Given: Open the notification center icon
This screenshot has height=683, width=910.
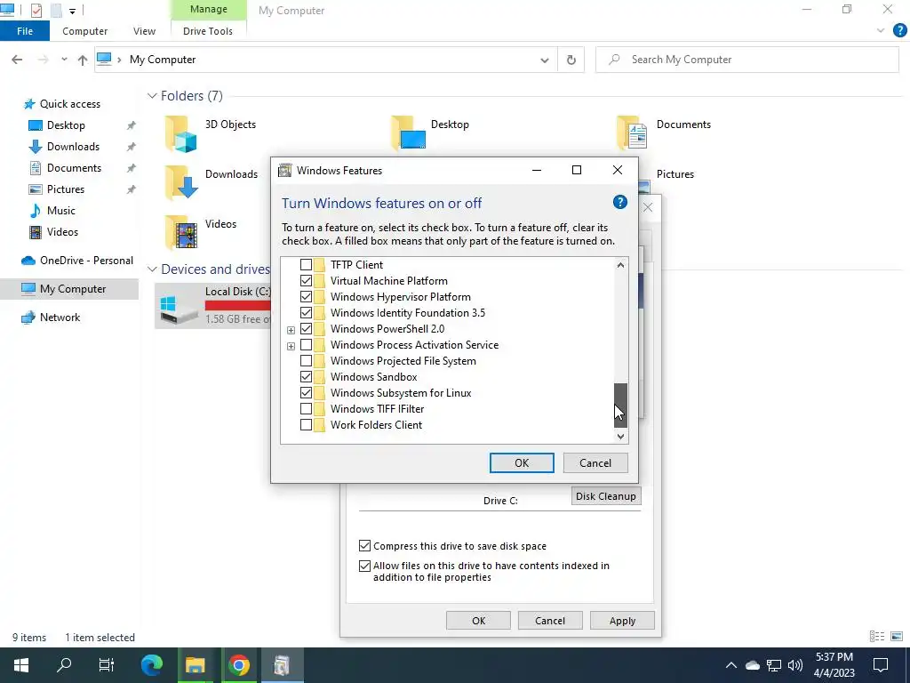Looking at the screenshot, I should [881, 665].
